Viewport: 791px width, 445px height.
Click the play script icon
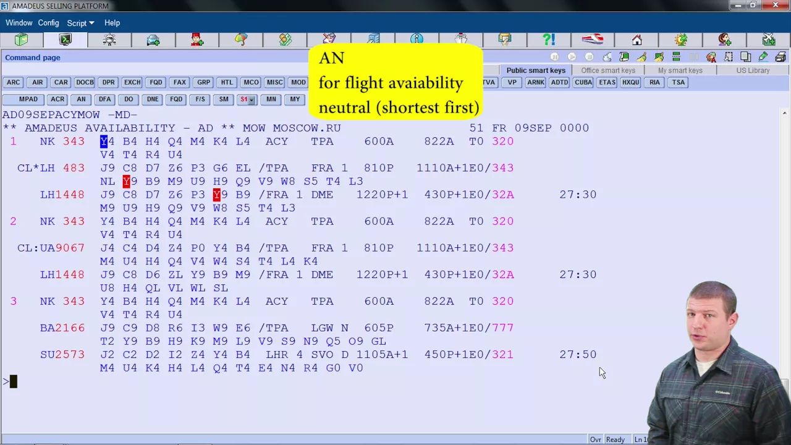[x=572, y=57]
